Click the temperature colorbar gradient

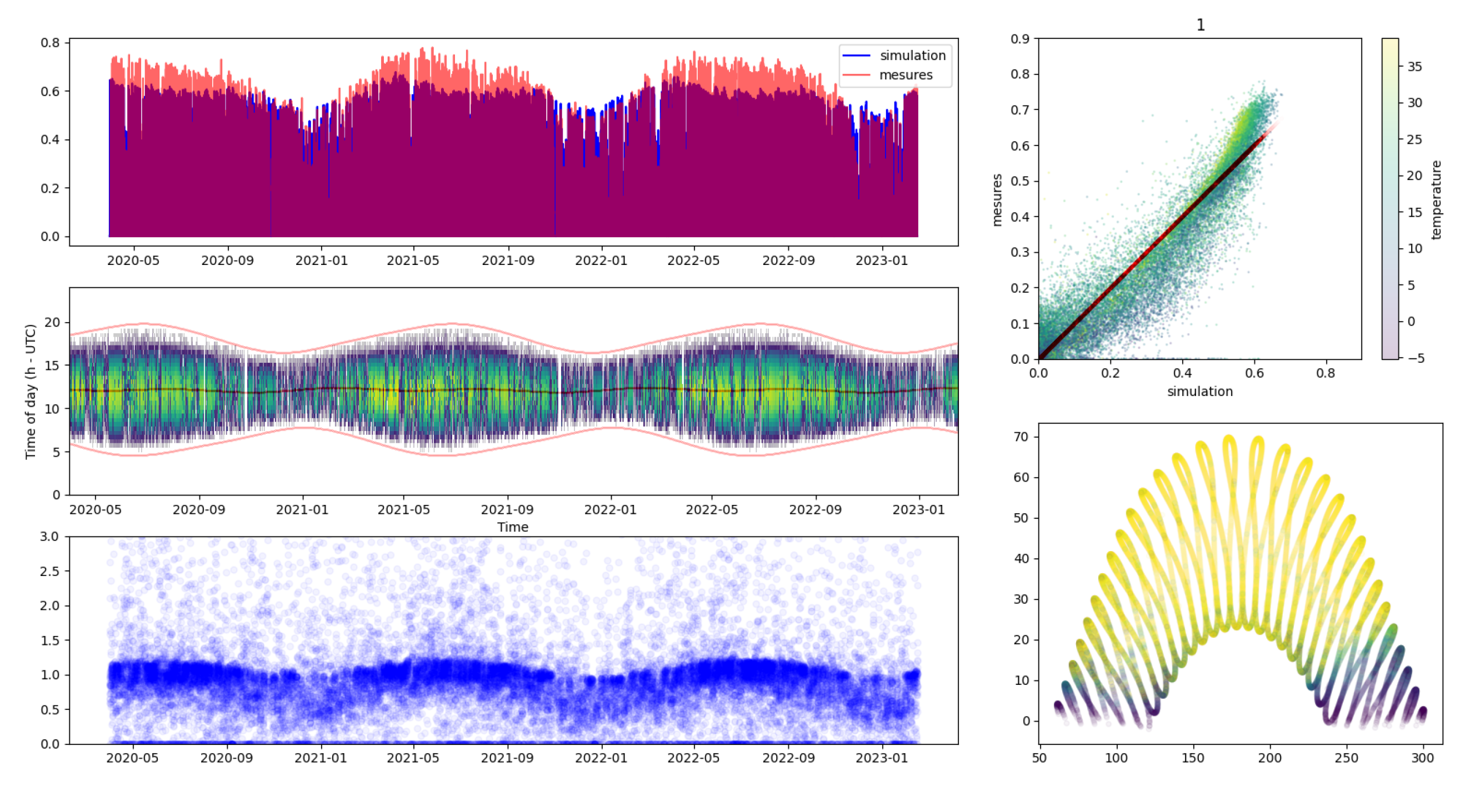[x=1389, y=199]
